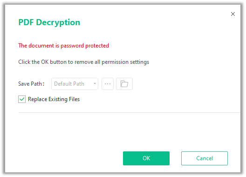Click the remove all permission settings instruction
This screenshot has width=246, height=177.
click(x=83, y=62)
